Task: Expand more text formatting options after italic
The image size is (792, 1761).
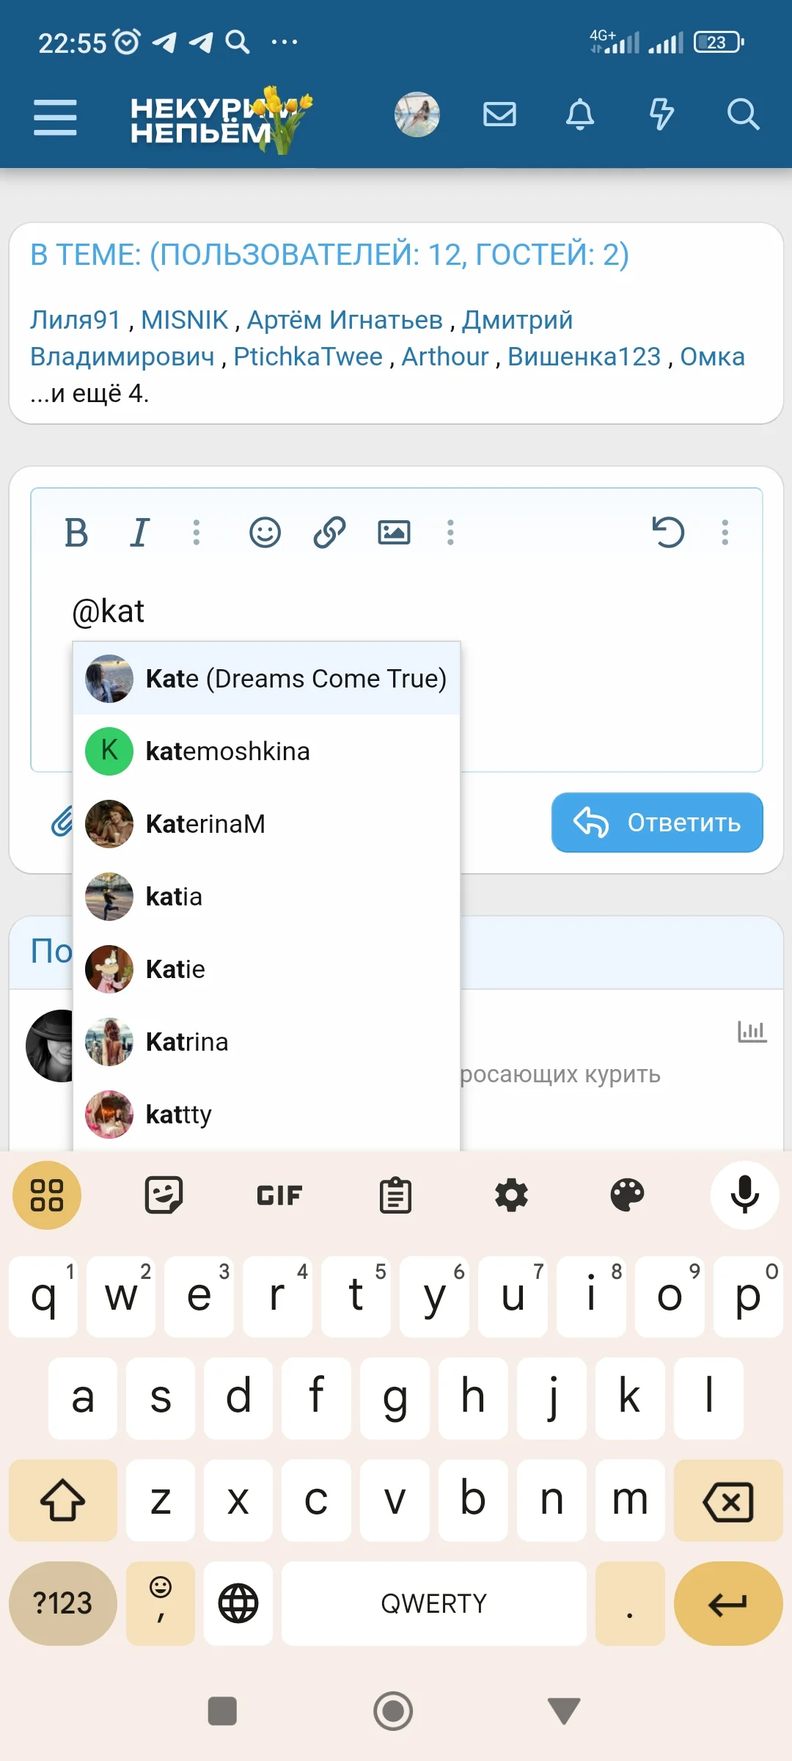Action: click(x=196, y=532)
